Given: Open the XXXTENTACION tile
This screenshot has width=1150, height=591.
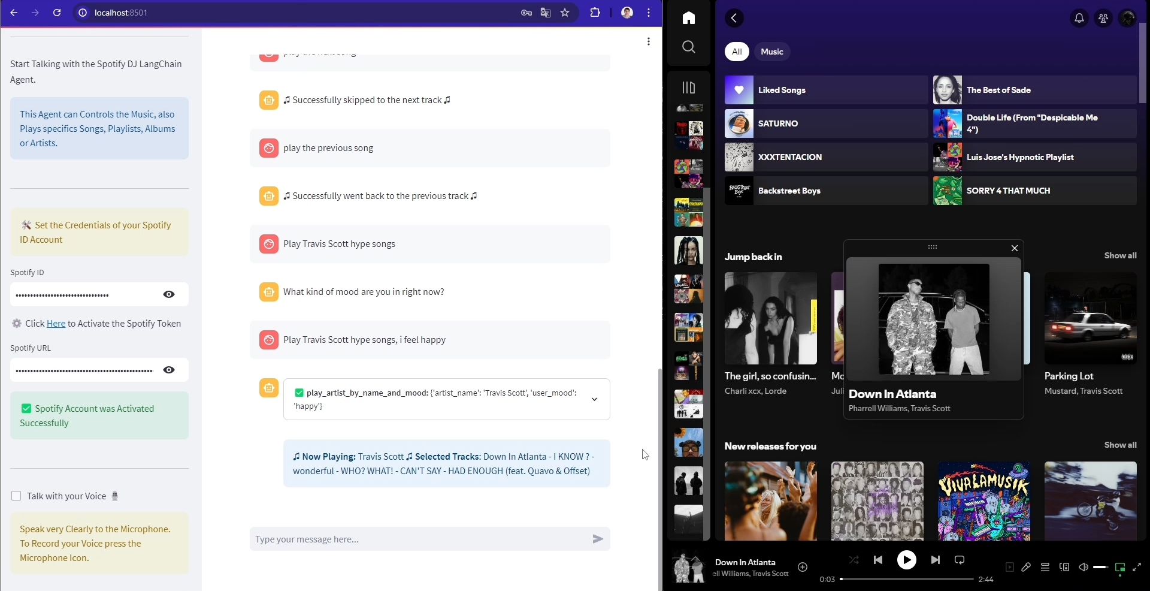Looking at the screenshot, I should tap(826, 157).
